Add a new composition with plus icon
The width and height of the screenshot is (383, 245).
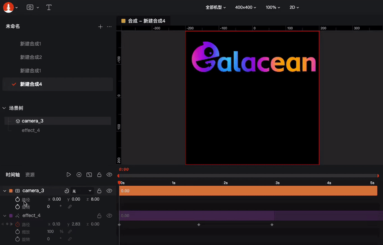100,26
